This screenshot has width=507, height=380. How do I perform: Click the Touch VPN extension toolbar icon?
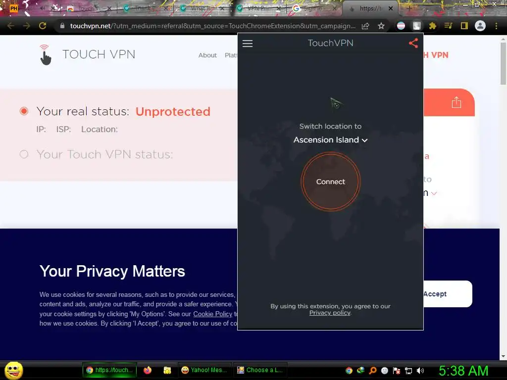417,26
